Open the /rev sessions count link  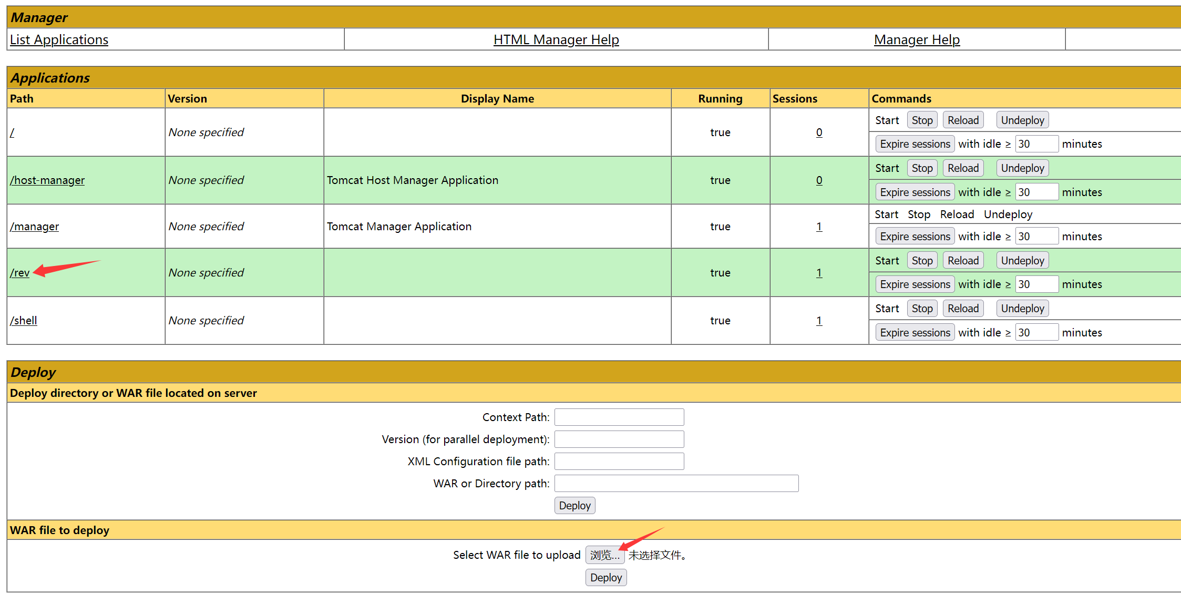[x=819, y=273]
